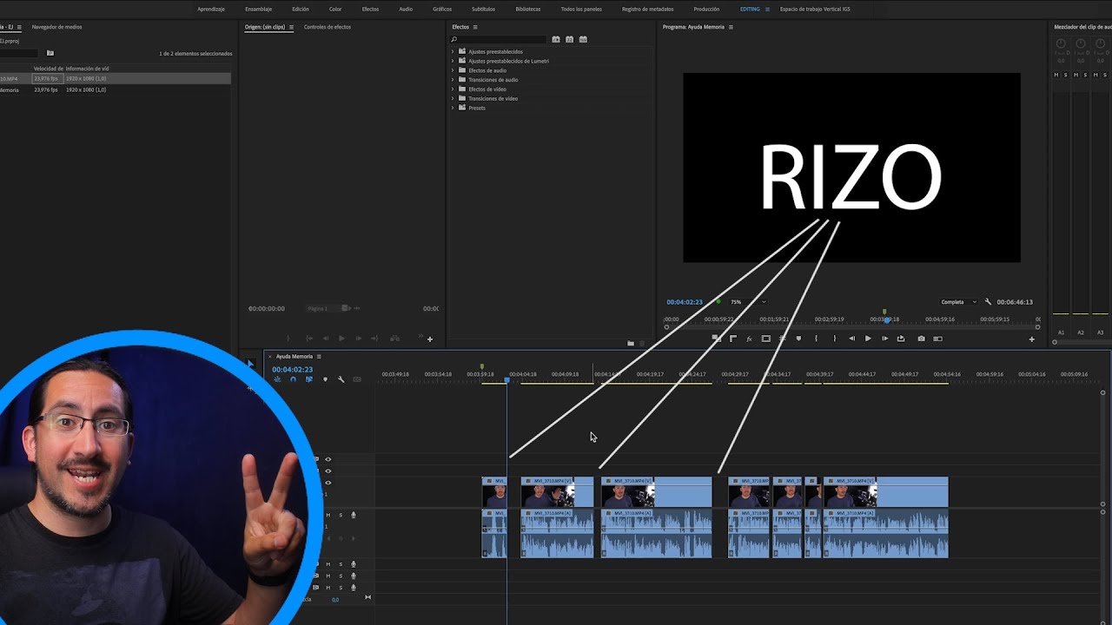Switch to Aprendizaje workspace
The image size is (1112, 625).
(211, 9)
